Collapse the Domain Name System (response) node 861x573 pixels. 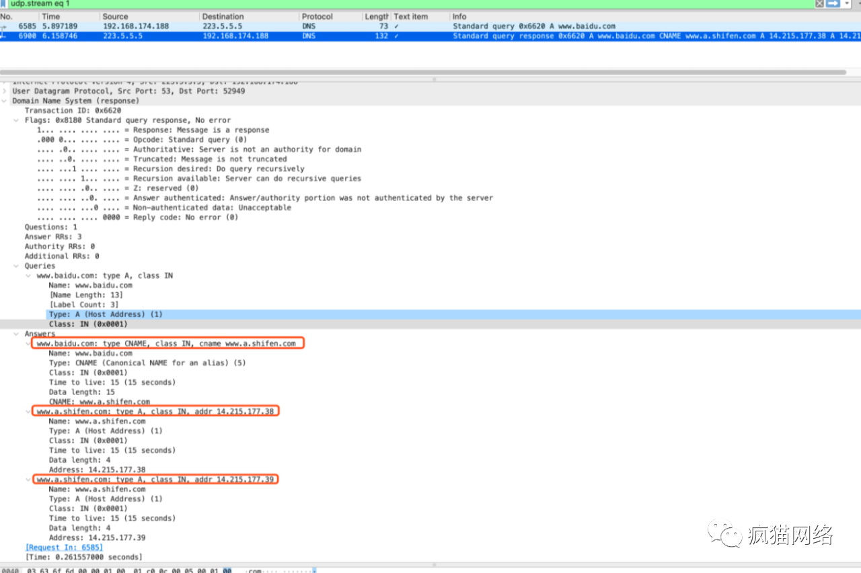click(x=5, y=101)
